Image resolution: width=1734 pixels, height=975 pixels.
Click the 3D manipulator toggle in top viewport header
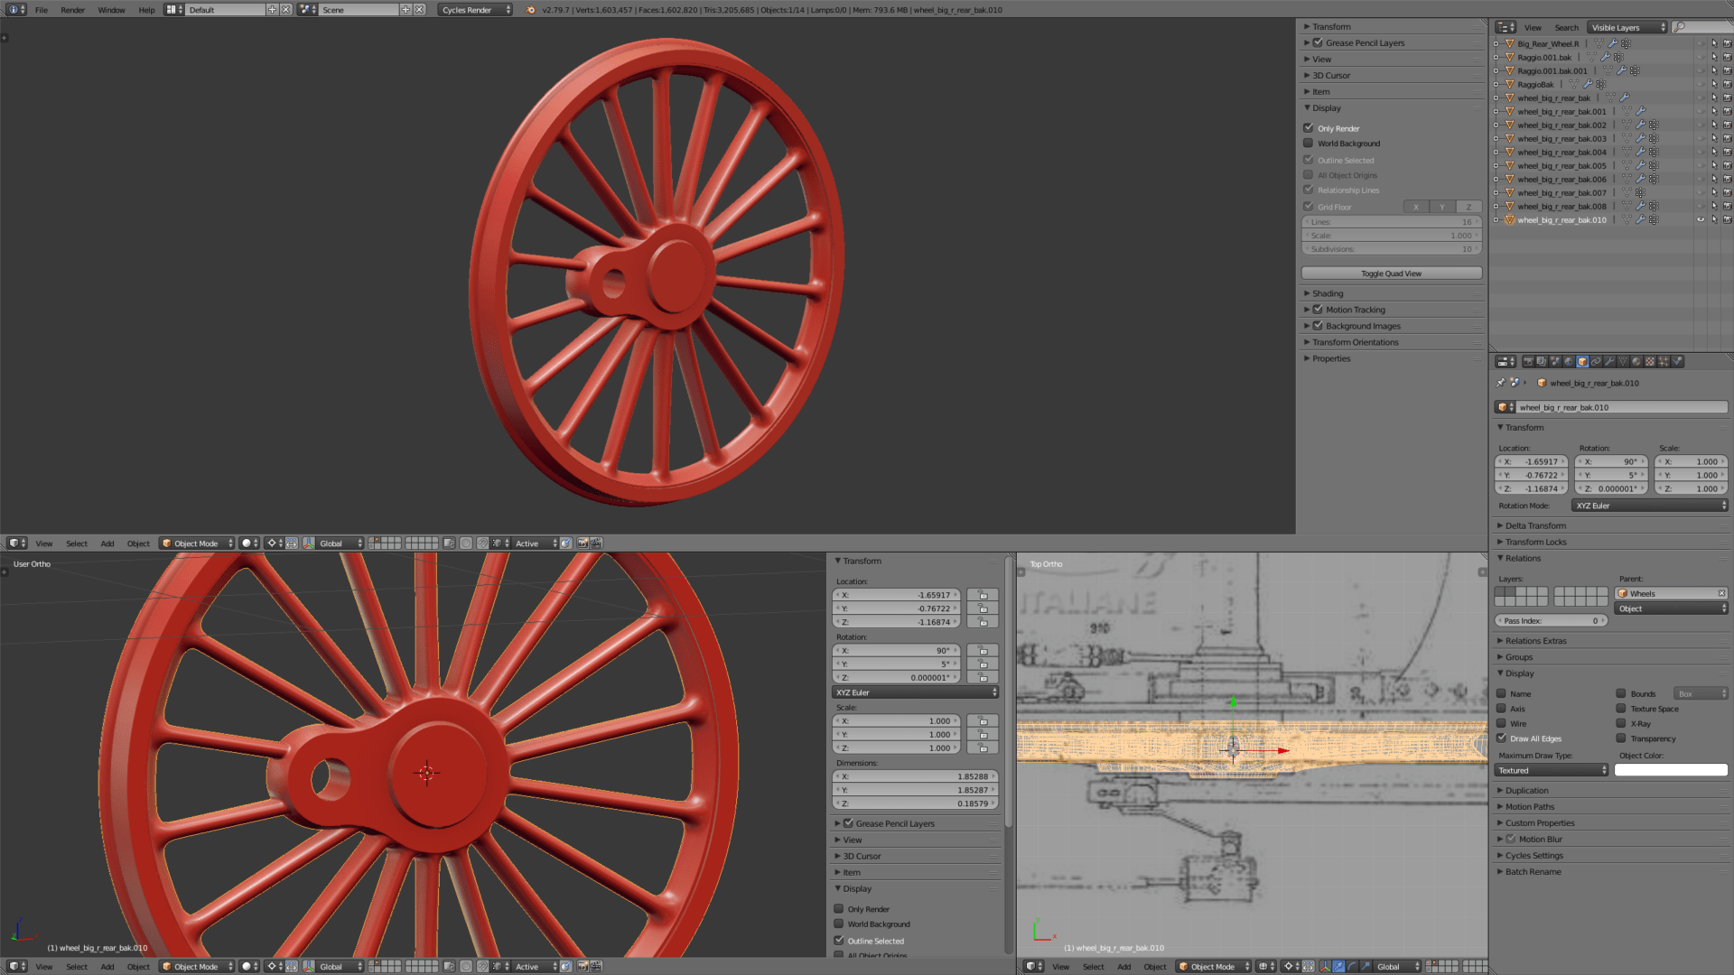pos(309,543)
